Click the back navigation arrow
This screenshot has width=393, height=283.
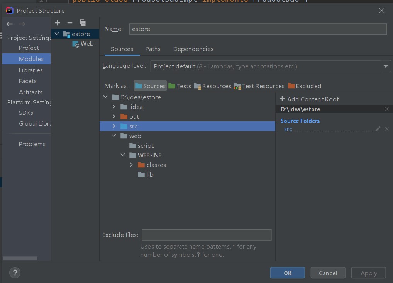[x=10, y=24]
